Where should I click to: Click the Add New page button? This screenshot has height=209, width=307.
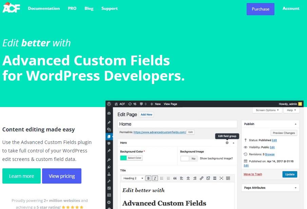[x=147, y=114]
